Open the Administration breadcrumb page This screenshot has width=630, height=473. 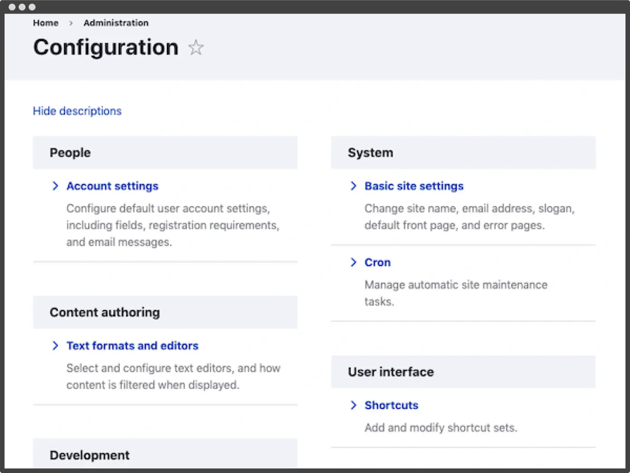click(116, 23)
